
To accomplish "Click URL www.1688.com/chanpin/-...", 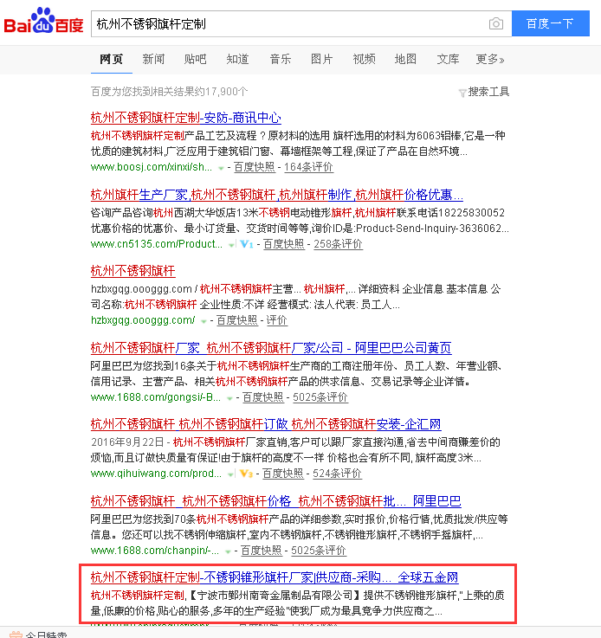I will point(155,551).
